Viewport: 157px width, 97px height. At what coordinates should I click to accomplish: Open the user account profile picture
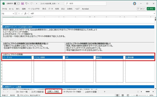134,3
